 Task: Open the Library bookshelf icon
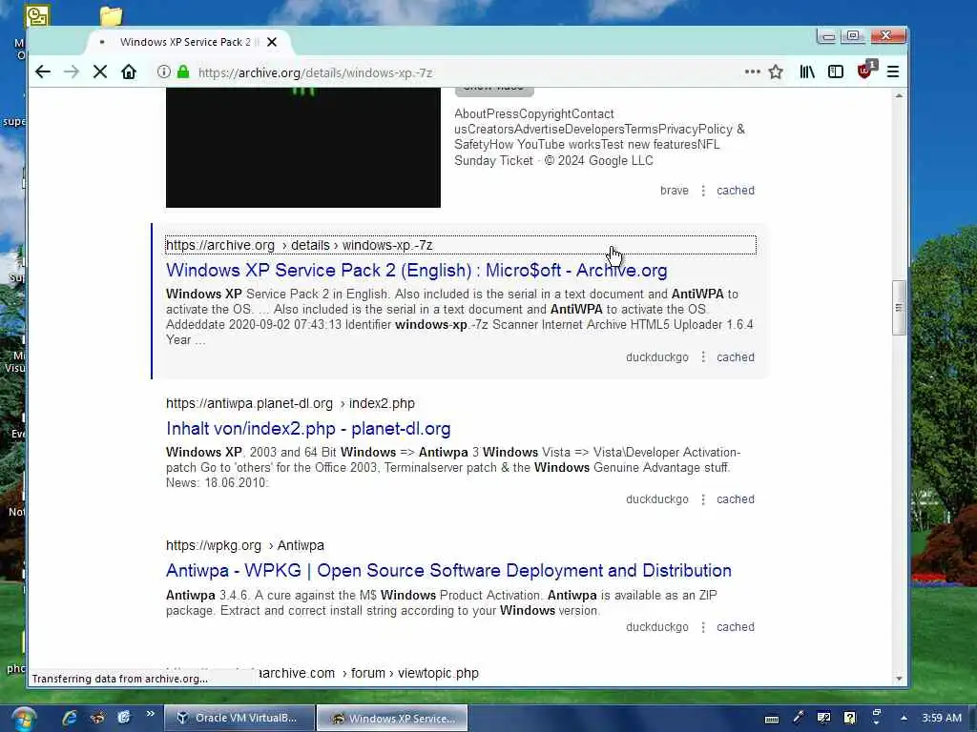(807, 72)
